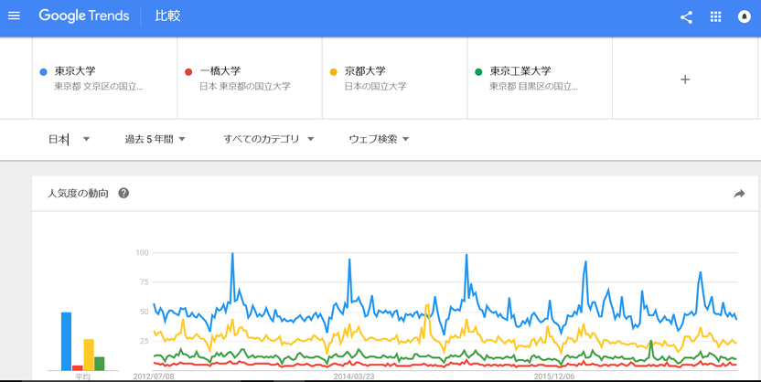Open the ウェブ検索 search type dropdown

(x=379, y=140)
